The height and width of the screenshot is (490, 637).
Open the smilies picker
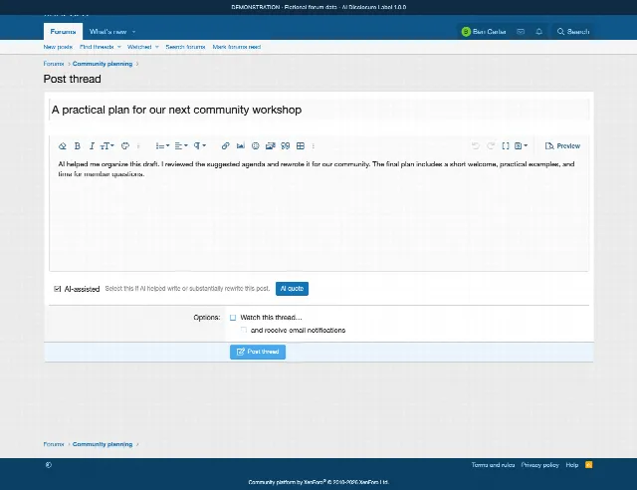[255, 146]
